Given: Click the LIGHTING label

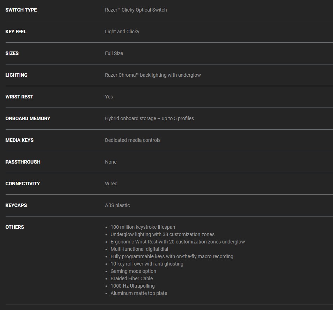Looking at the screenshot, I should pyautogui.click(x=16, y=75).
